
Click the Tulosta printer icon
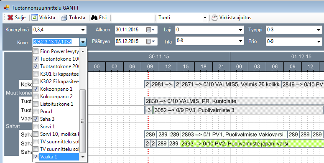(64, 18)
